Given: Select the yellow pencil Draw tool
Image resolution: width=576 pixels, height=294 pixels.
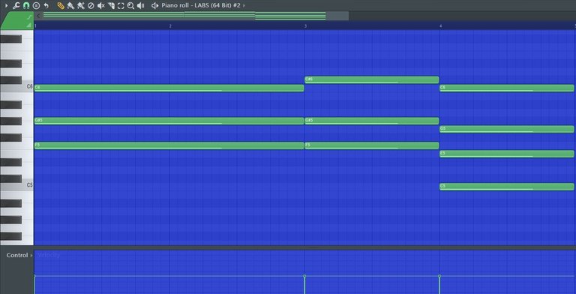Looking at the screenshot, I should [61, 5].
